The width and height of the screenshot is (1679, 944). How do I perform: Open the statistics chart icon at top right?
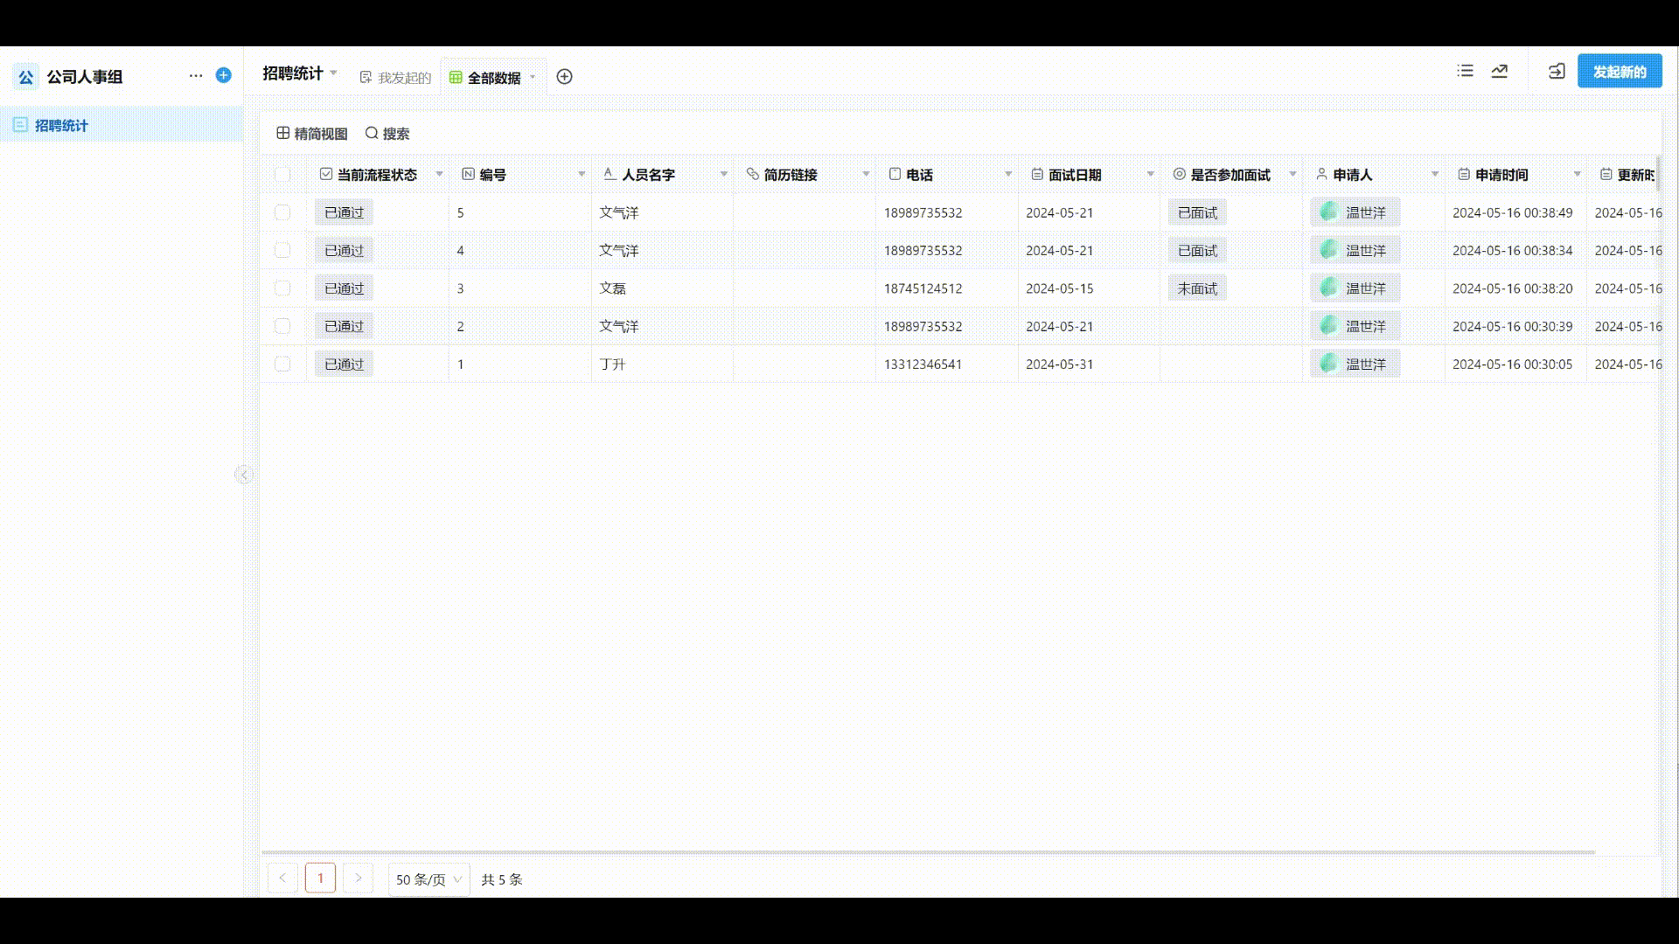(1500, 72)
